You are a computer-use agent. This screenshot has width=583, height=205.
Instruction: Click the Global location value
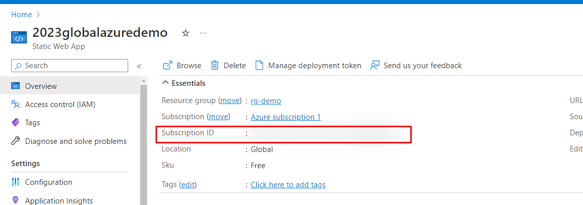pos(262,149)
